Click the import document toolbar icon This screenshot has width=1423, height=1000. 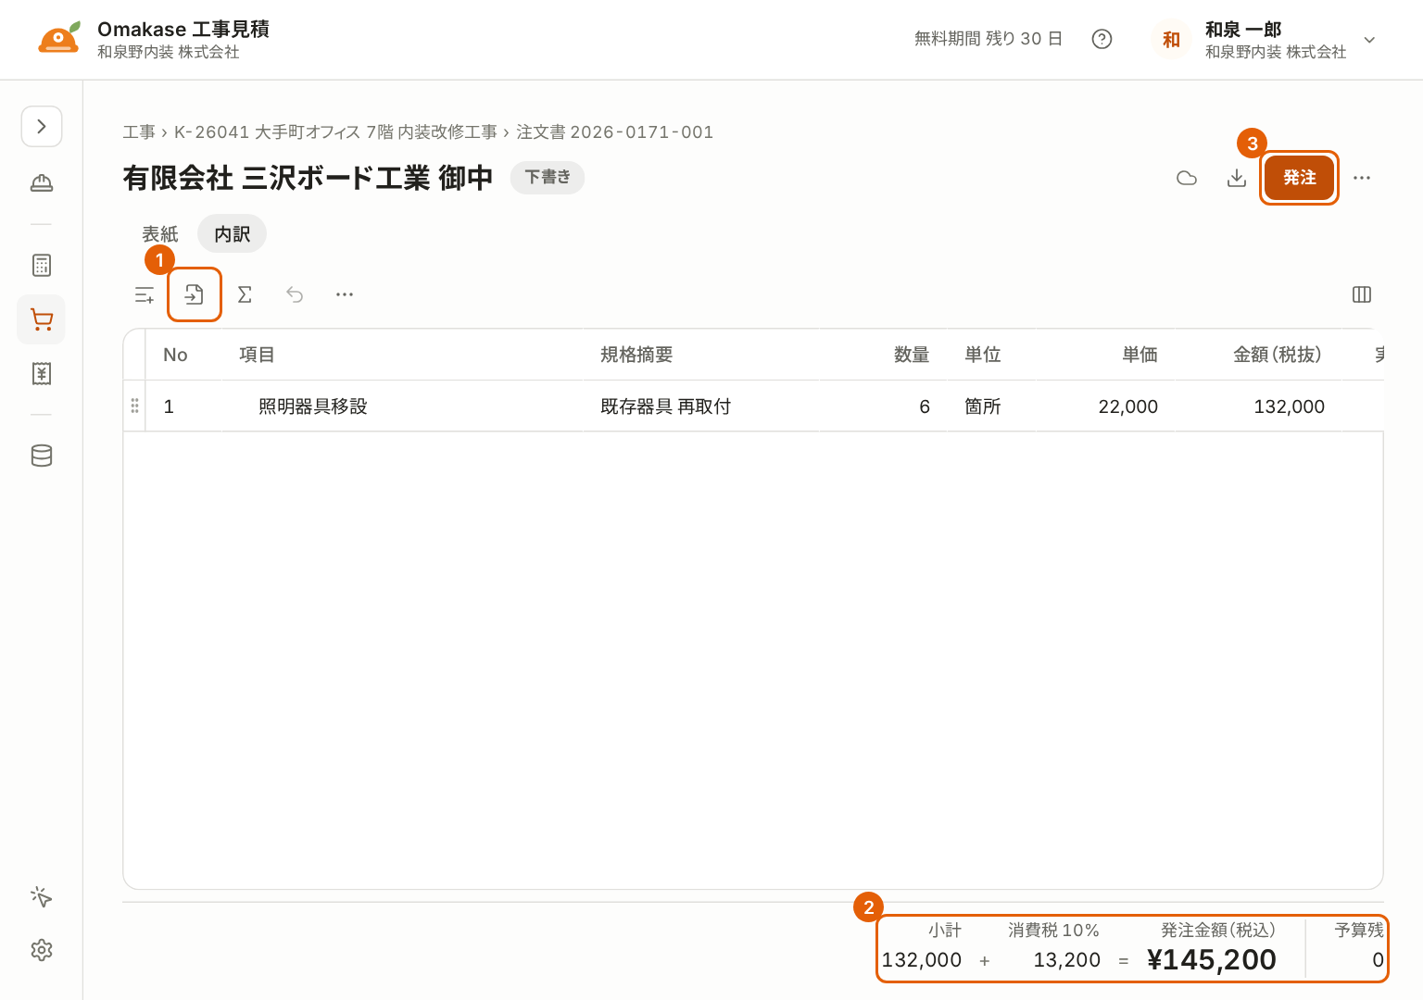[195, 294]
